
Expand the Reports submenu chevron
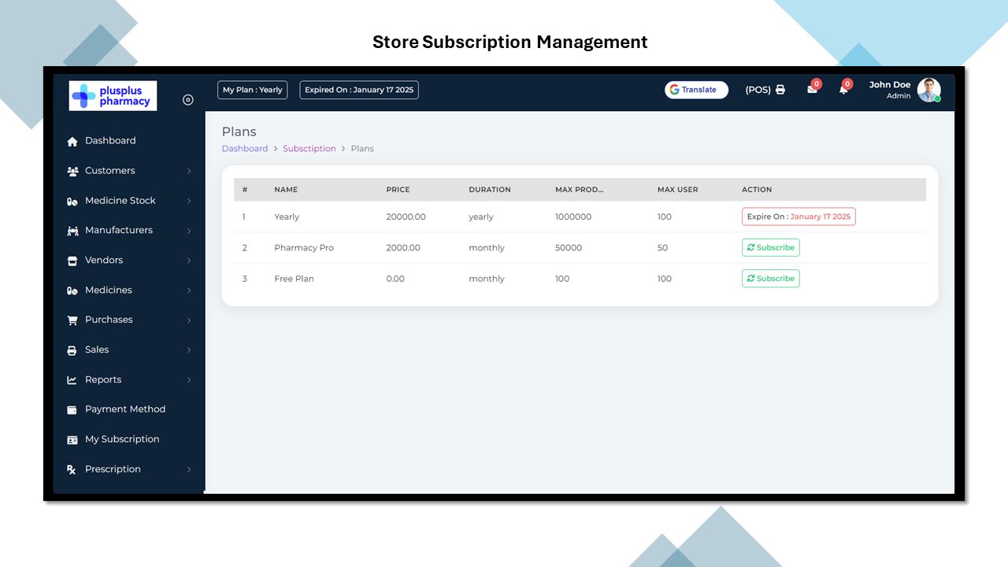(x=189, y=380)
